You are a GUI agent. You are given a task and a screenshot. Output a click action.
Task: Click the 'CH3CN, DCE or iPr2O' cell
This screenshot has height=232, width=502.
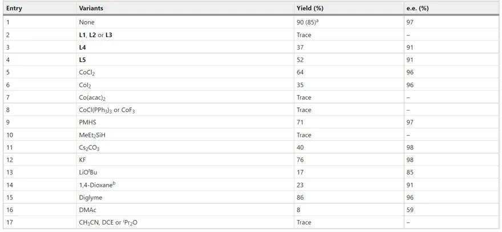tap(108, 222)
